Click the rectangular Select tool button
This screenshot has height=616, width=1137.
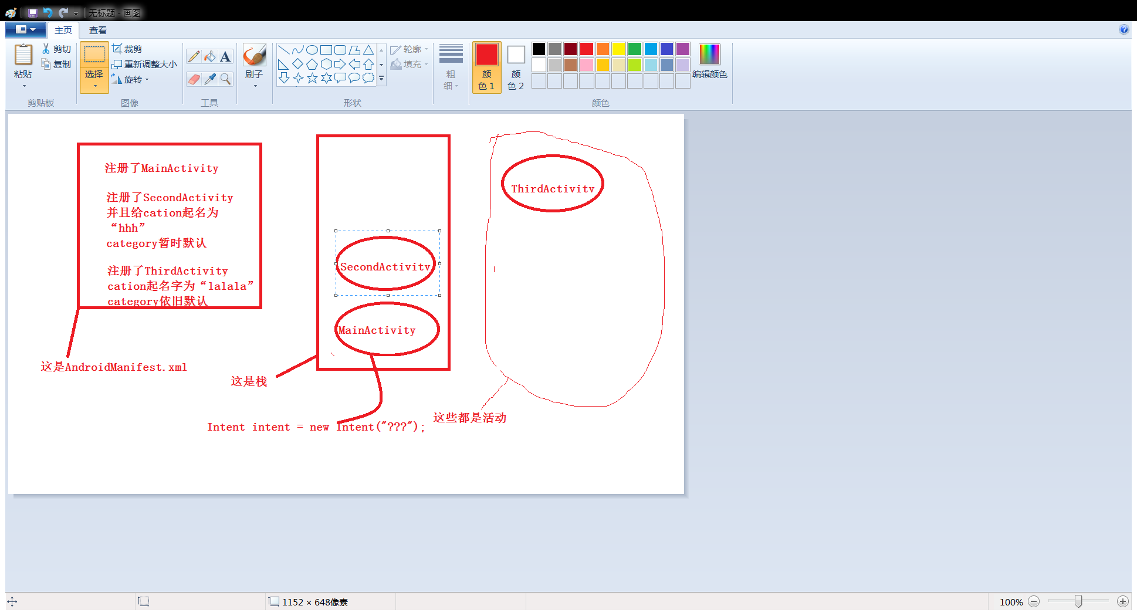tap(94, 55)
